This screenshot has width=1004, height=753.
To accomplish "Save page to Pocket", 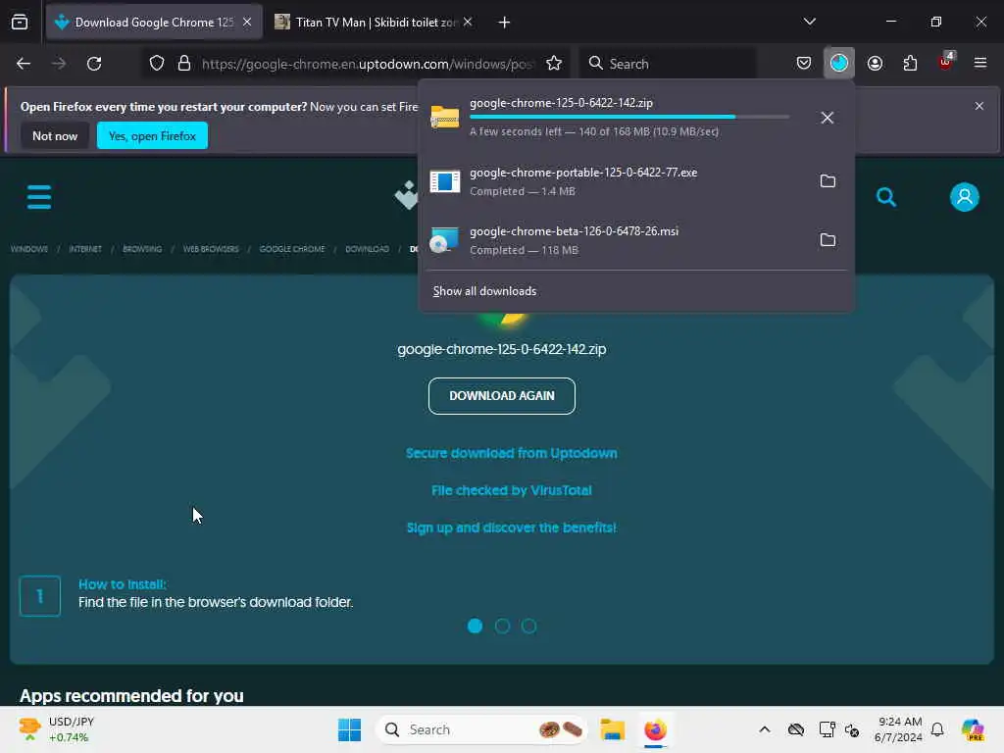I will coord(804,64).
